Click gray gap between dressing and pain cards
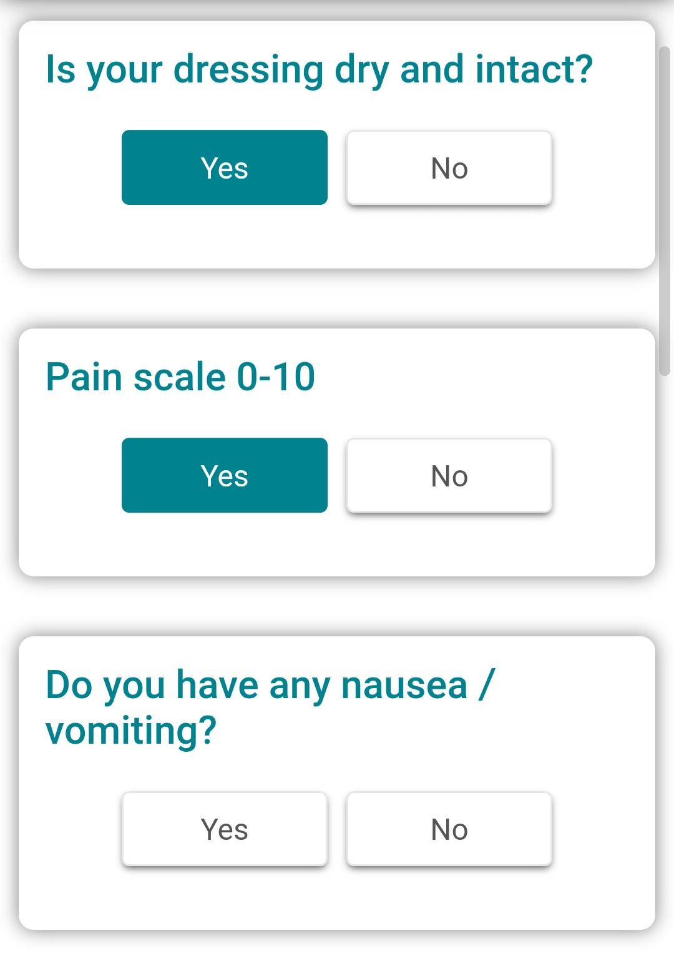 click(337, 298)
